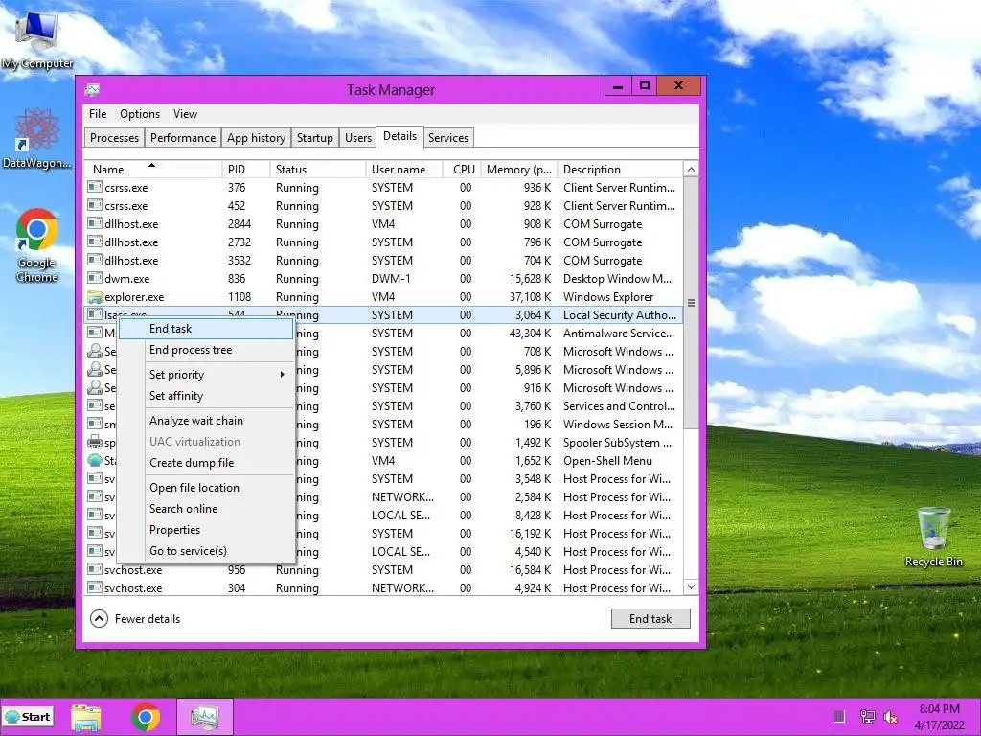Click the icon of csrss.exe PID 376
981x736 pixels.
coord(95,187)
